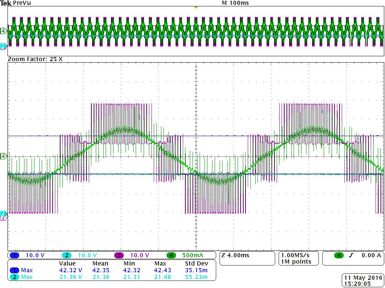Click channel 1 value 42.32 V

point(71,270)
